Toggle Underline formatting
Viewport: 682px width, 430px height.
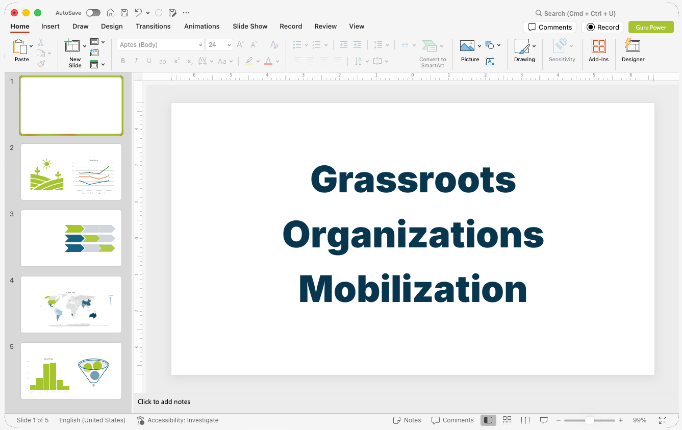(149, 61)
